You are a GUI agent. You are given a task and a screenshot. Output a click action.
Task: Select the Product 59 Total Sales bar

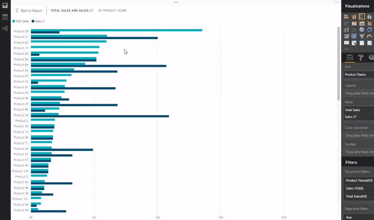tap(117, 30)
